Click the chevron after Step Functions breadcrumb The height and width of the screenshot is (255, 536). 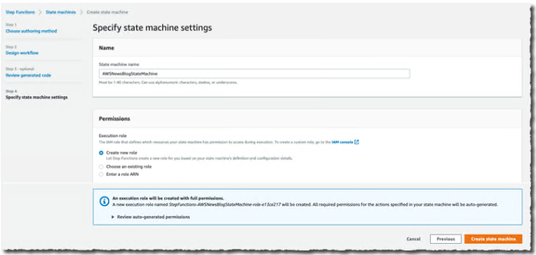coord(40,13)
